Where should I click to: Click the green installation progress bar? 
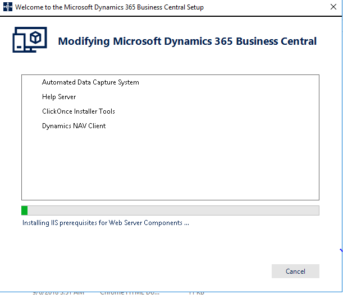170,210
